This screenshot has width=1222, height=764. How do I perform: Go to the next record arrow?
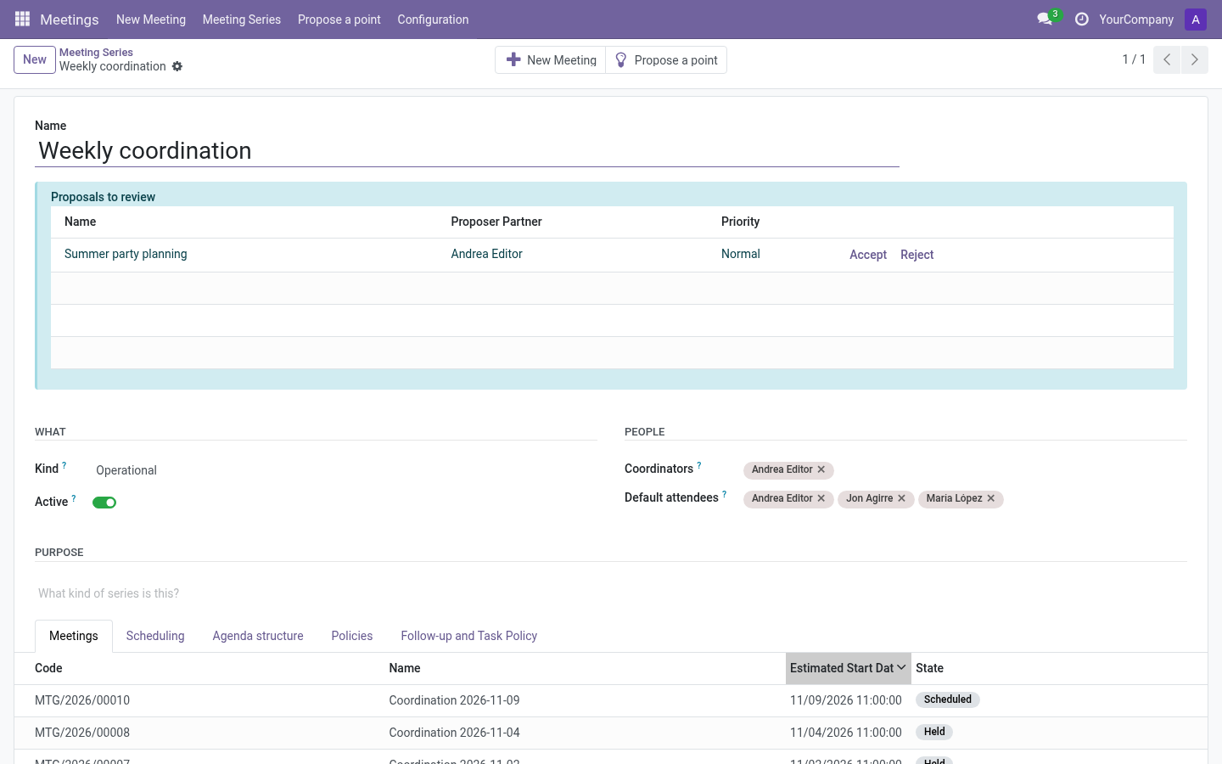click(x=1195, y=59)
